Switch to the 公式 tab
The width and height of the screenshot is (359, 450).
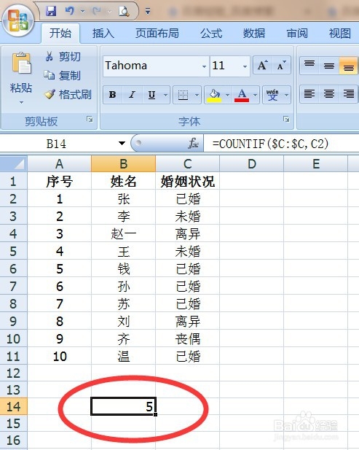point(211,33)
